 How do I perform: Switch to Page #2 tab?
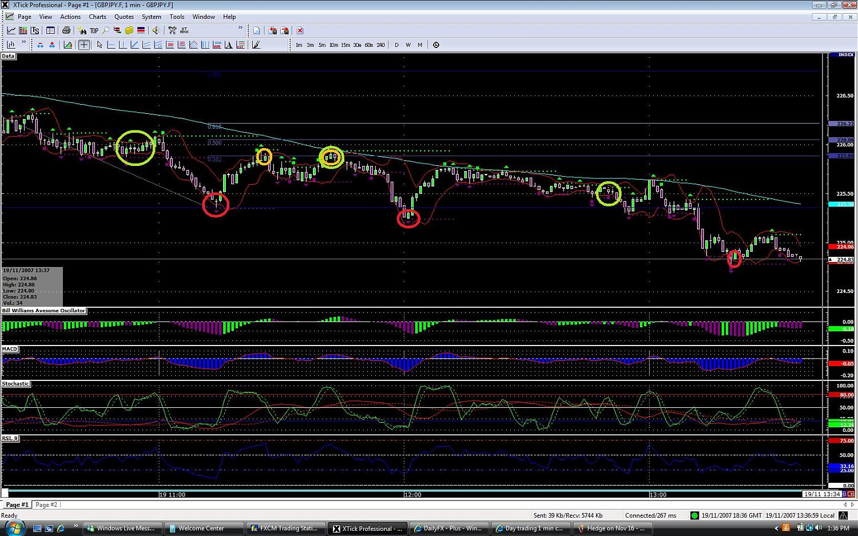click(x=46, y=505)
